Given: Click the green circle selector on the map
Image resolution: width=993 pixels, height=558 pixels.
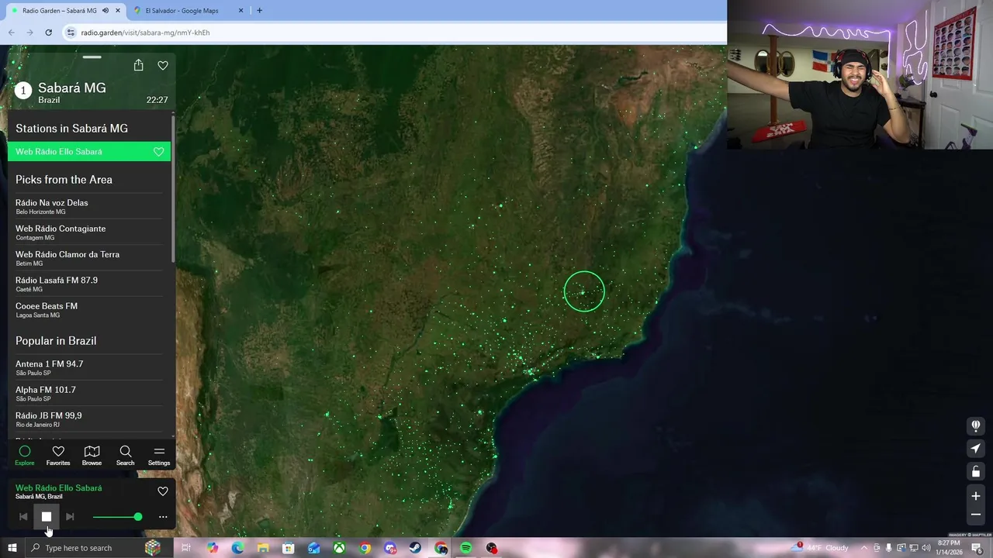Looking at the screenshot, I should [x=584, y=291].
